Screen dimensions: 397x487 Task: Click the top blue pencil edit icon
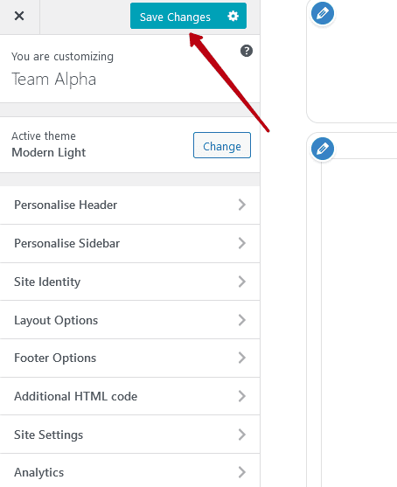click(323, 13)
